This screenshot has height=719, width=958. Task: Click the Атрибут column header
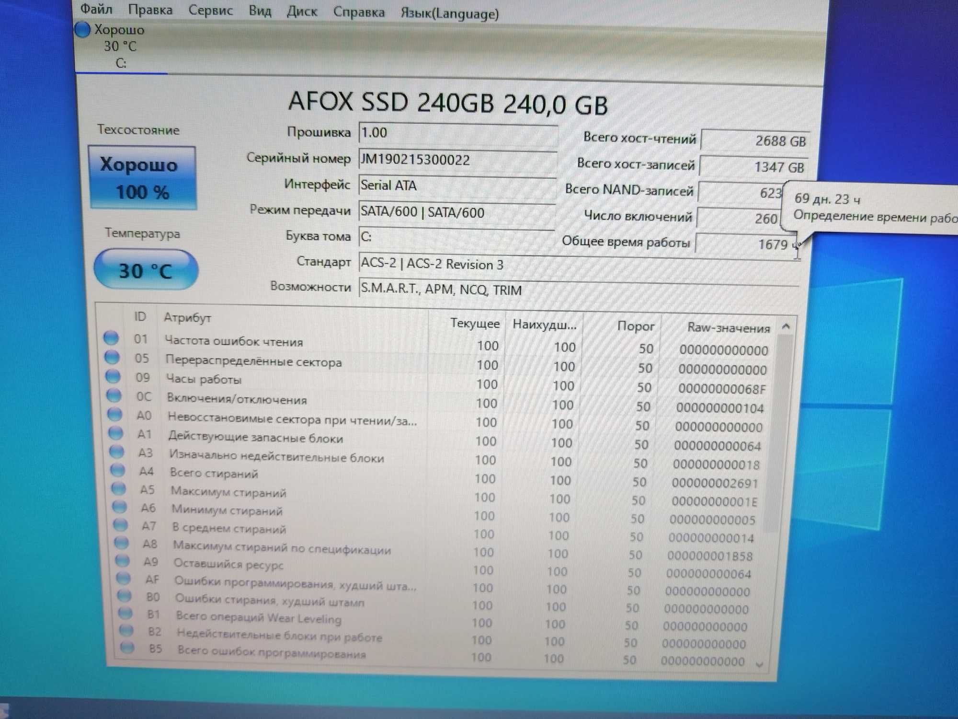coord(187,317)
